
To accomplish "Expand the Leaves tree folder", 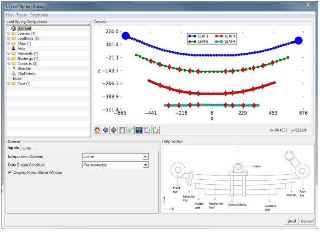I will (x=9, y=33).
